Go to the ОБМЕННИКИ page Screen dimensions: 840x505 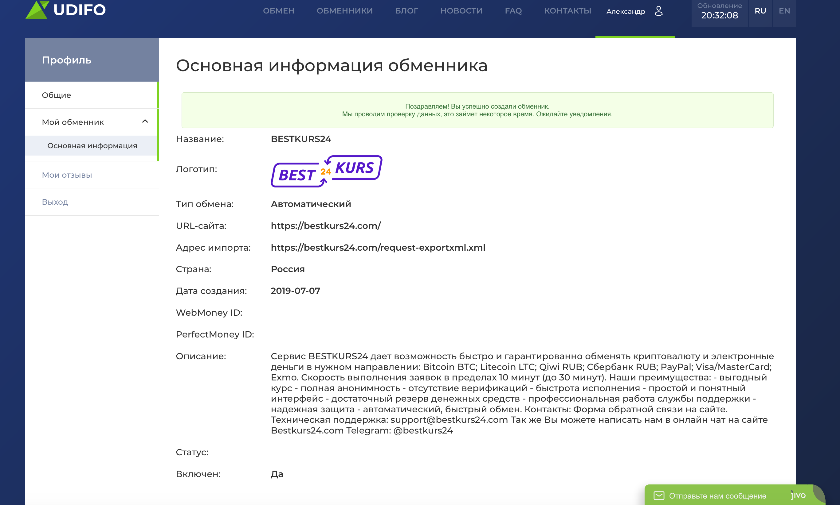pos(344,11)
